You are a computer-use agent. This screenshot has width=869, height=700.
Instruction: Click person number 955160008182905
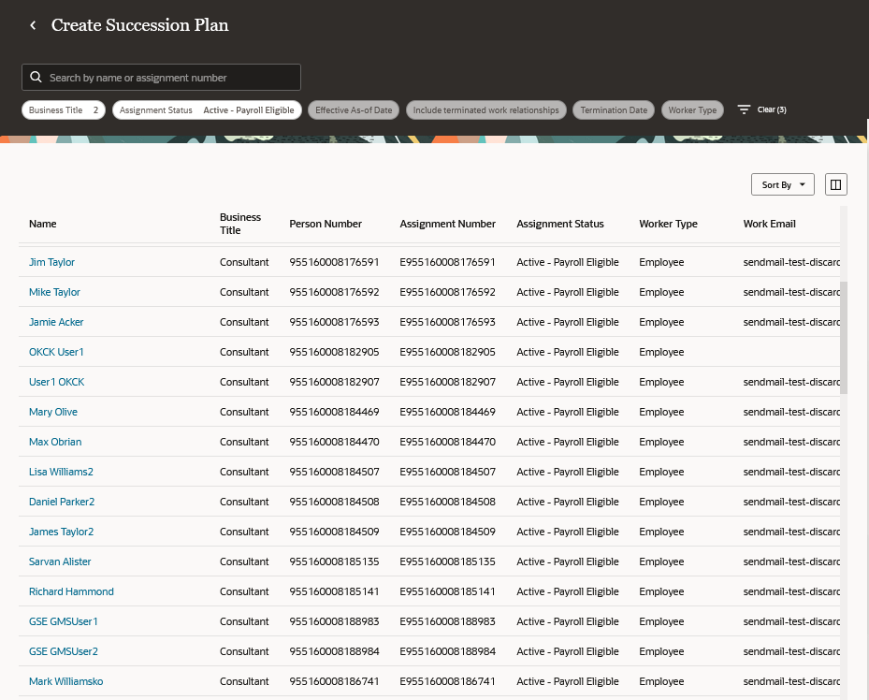pyautogui.click(x=334, y=352)
